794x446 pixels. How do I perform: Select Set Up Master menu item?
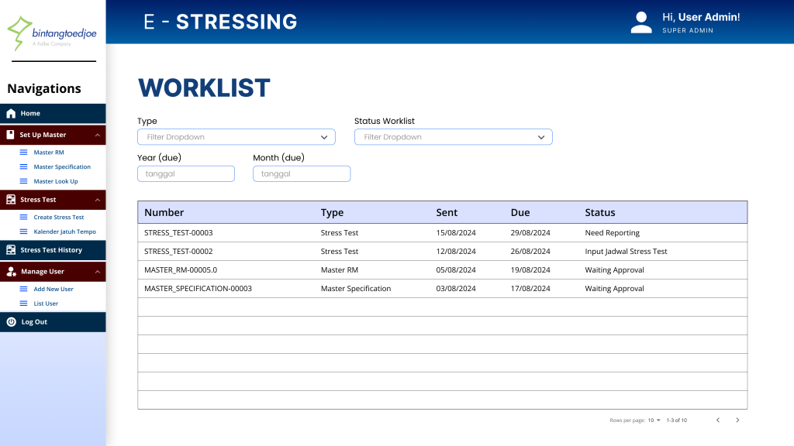click(53, 135)
